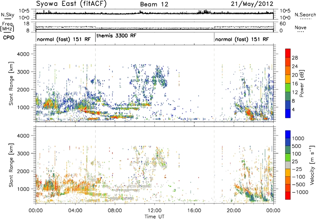316x219 pixels.
Task: Click the dashed 06:00 CPID marker in power panel
Action: pyautogui.click(x=95, y=83)
